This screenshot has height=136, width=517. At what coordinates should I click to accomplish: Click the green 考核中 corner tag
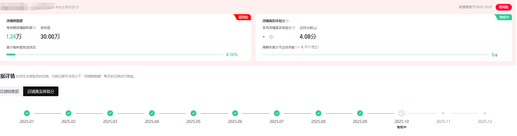pyautogui.click(x=504, y=17)
